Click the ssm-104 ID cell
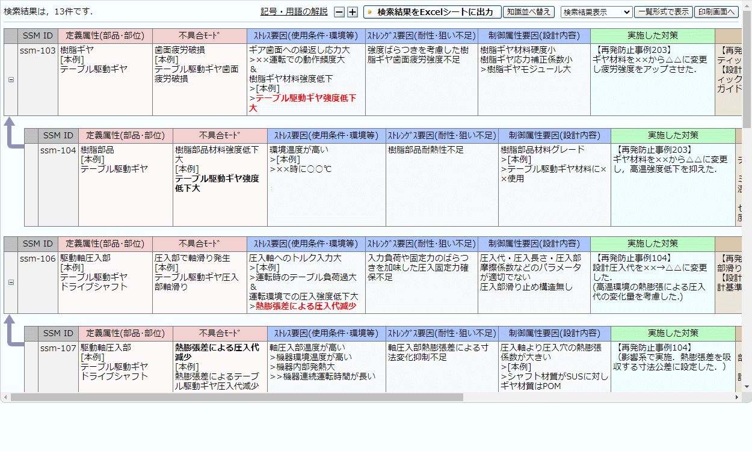The width and height of the screenshot is (752, 451). [x=58, y=150]
